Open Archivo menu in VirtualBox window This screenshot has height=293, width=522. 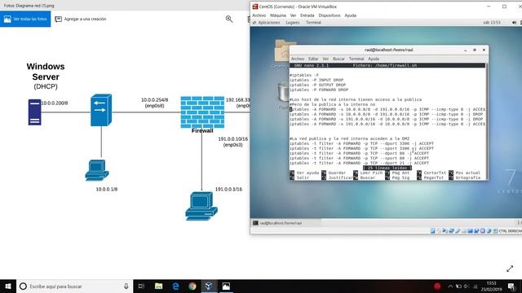click(x=259, y=15)
